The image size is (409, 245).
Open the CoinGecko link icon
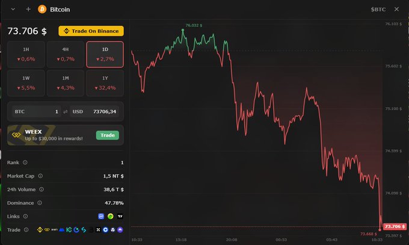111,216
